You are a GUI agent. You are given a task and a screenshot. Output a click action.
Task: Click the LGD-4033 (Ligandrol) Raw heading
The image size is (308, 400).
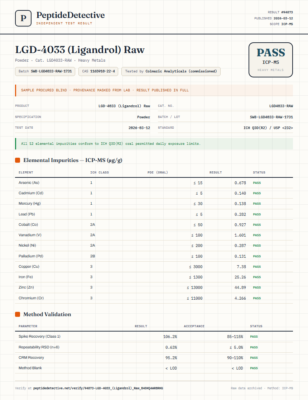pyautogui.click(x=80, y=49)
